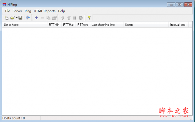Screen dimensions: 195x122
Task: Click the Remove host minus icon
Action: (x=42, y=18)
